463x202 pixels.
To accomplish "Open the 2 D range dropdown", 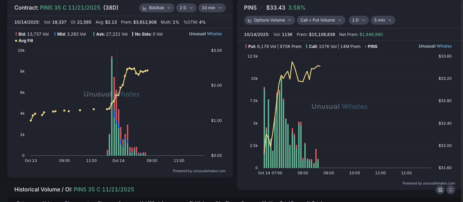I will coord(186,8).
